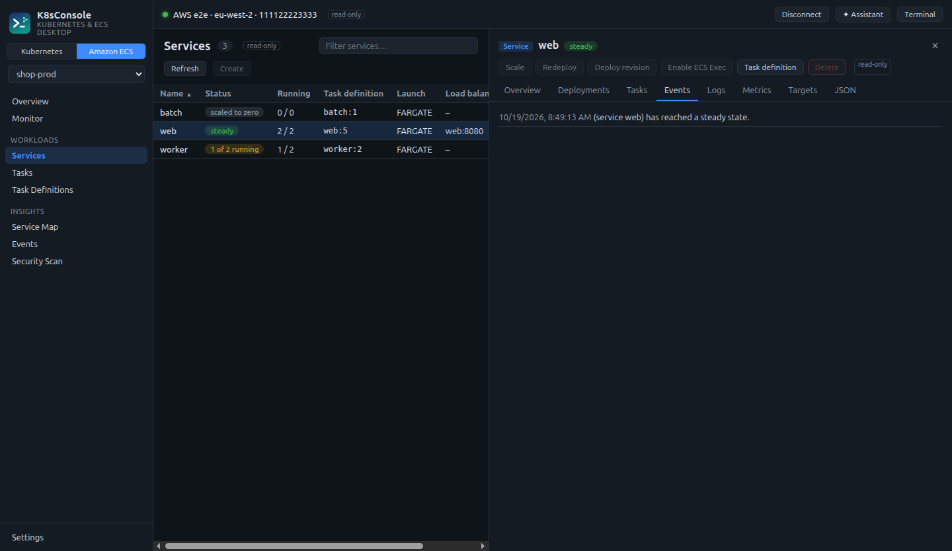This screenshot has height=551, width=952.
Task: Click the Delete service button
Action: [x=826, y=67]
